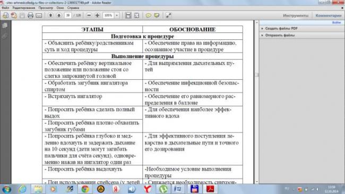
Task: Click the vertical scrollbar up arrow
Action: click(x=256, y=22)
